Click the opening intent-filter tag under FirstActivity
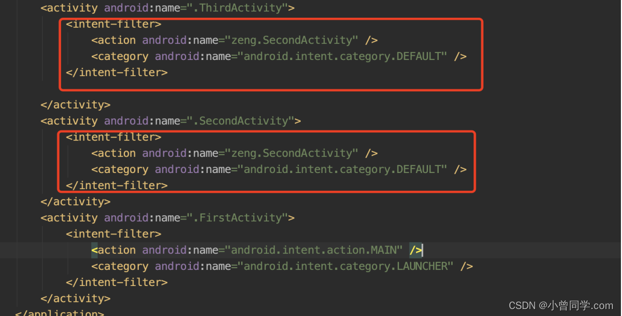The height and width of the screenshot is (316, 622). tap(114, 234)
